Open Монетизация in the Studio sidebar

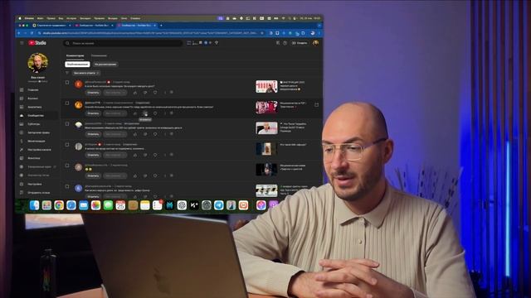[37, 142]
